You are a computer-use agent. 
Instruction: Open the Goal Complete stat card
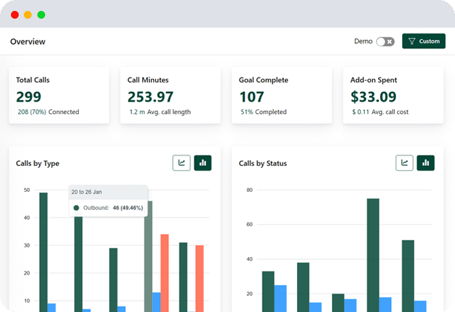[x=282, y=95]
